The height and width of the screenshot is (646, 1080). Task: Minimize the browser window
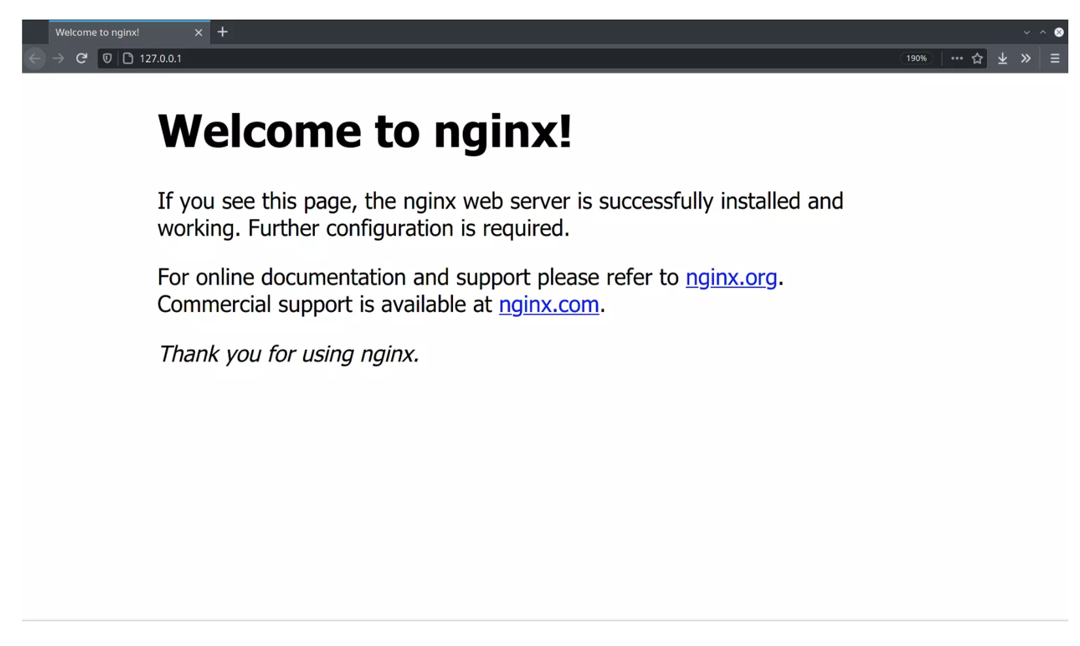(x=1026, y=32)
